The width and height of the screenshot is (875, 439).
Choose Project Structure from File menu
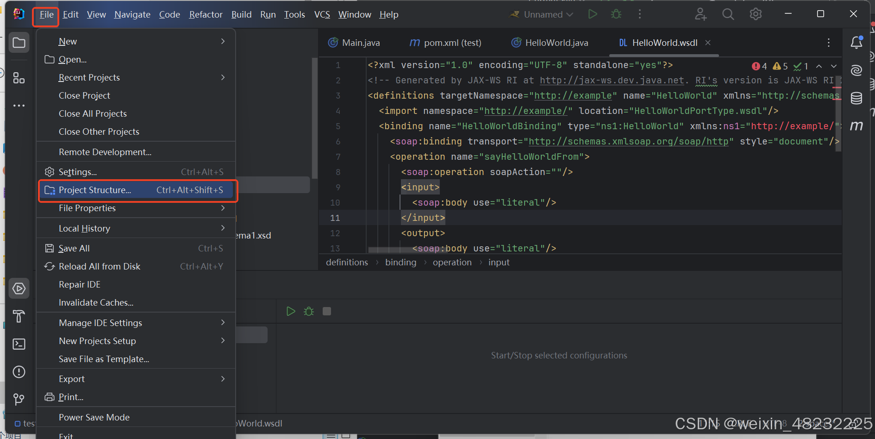coord(136,190)
